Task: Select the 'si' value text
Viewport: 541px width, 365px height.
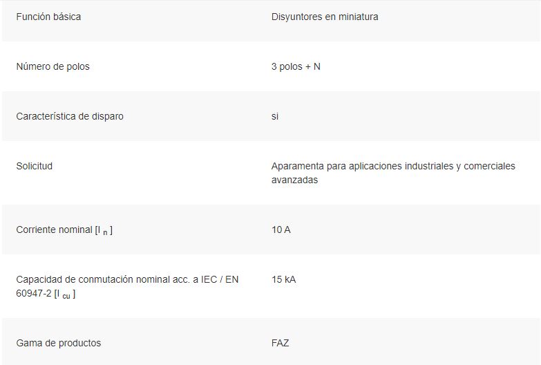Action: point(274,116)
